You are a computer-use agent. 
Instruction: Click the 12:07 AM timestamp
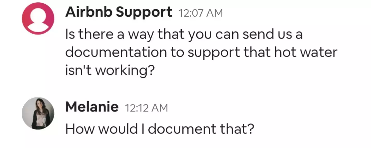201,12
